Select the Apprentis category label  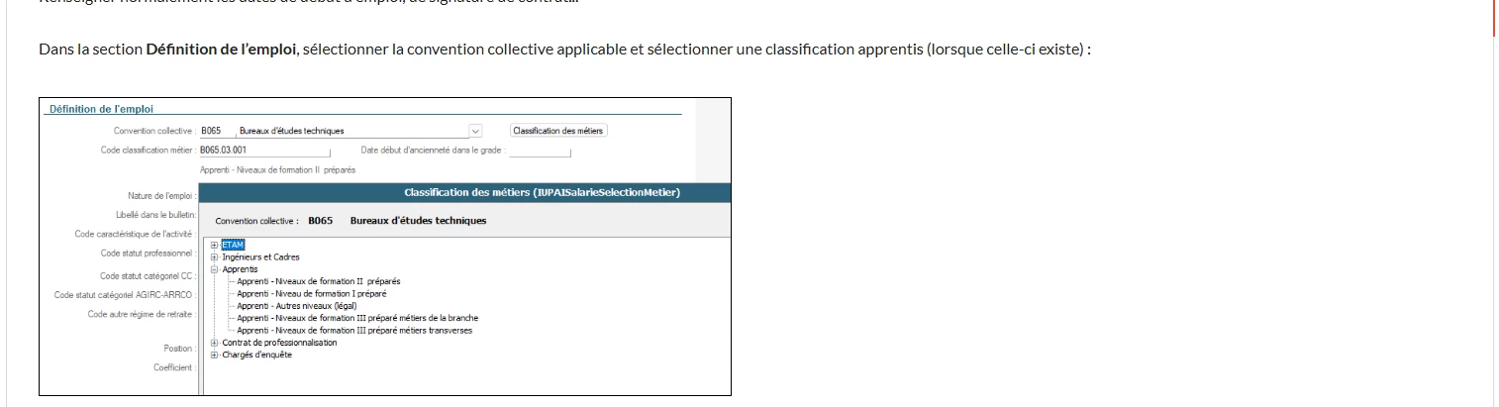[x=240, y=268]
